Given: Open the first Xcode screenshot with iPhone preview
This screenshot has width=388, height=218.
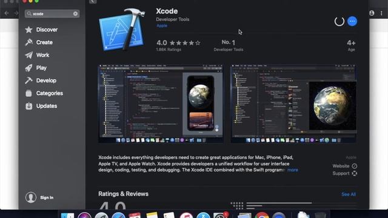Looking at the screenshot, I should [161, 104].
